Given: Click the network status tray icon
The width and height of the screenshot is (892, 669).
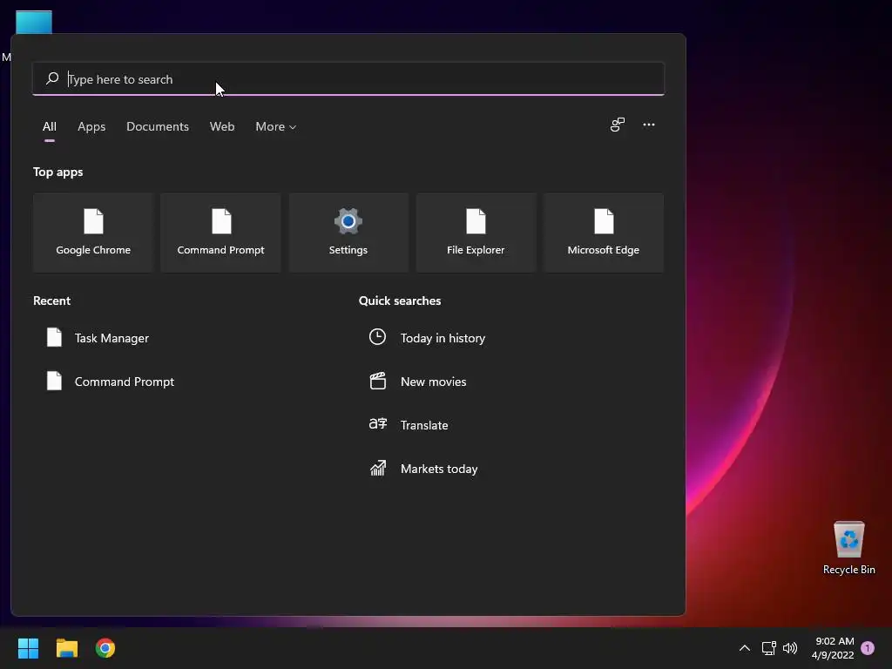Looking at the screenshot, I should pos(768,648).
